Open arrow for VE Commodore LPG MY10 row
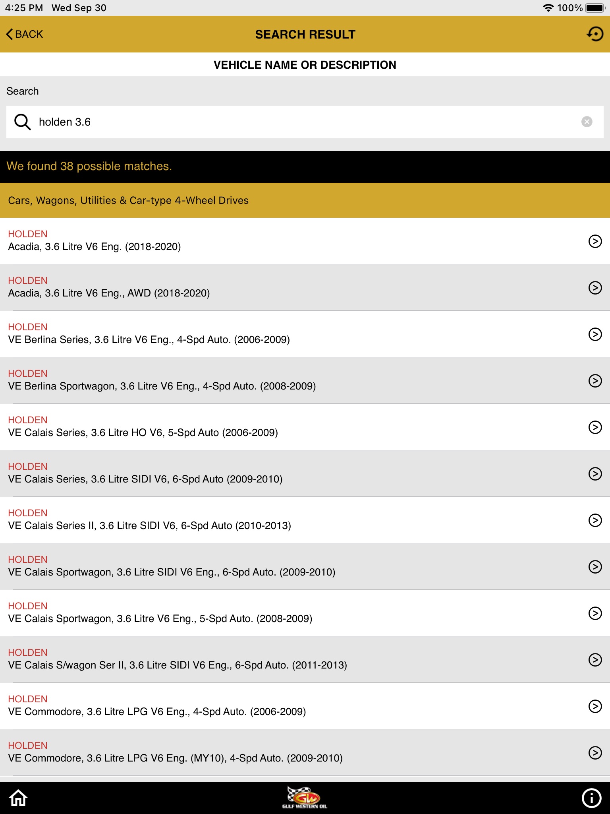Viewport: 610px width, 814px height. point(595,752)
